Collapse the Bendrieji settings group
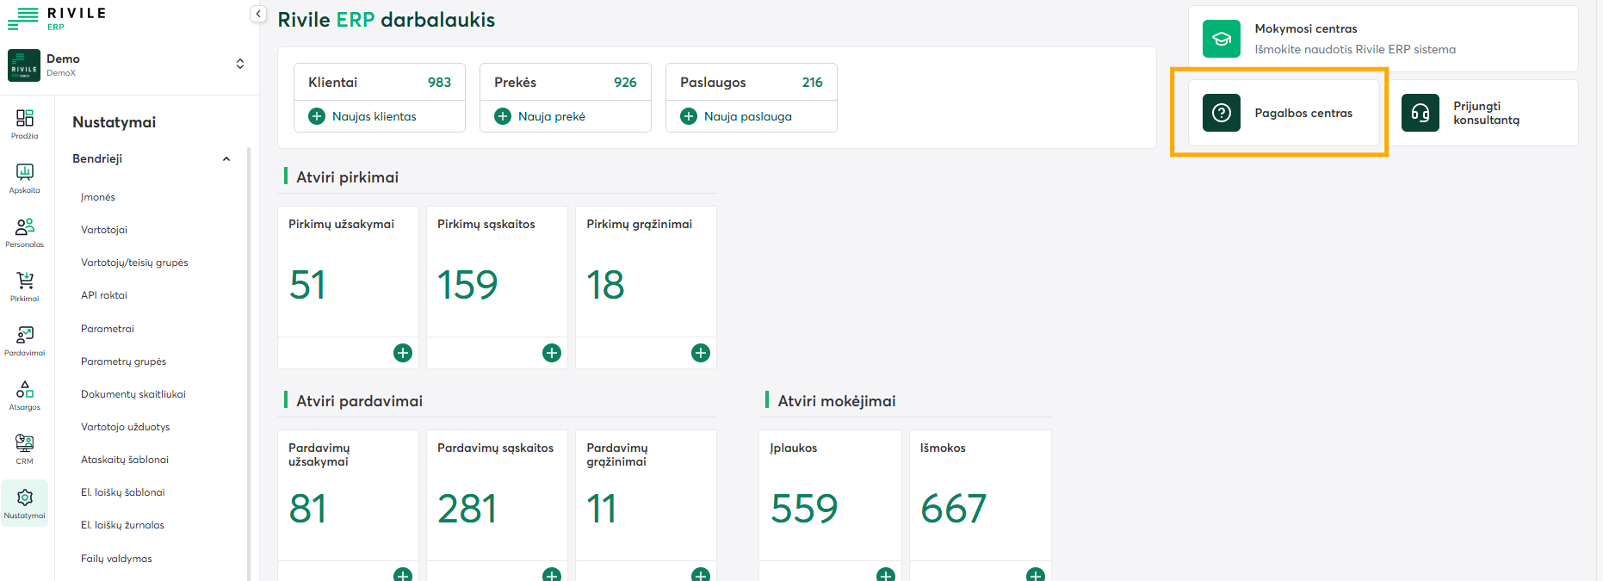This screenshot has width=1603, height=581. click(x=226, y=159)
